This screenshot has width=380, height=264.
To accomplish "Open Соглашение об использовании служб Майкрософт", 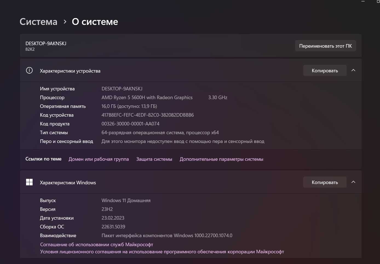I will [97, 245].
